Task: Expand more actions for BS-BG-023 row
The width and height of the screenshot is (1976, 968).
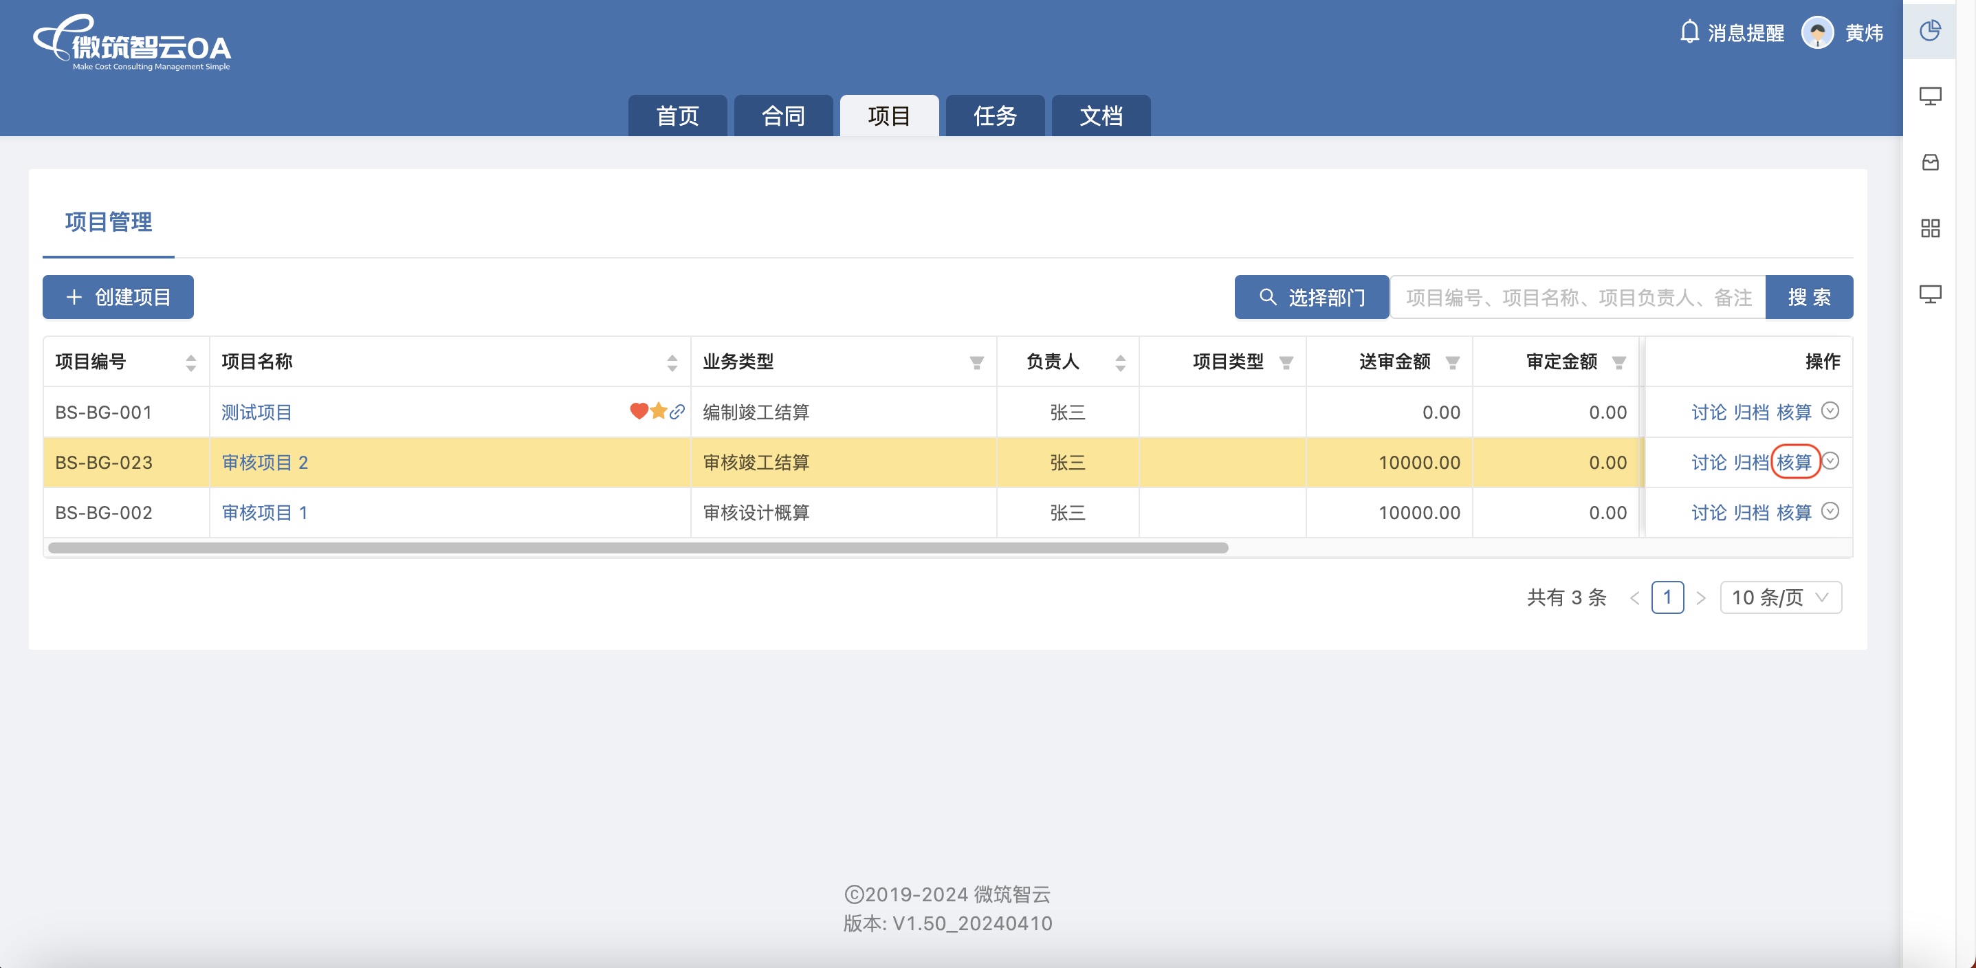Action: coord(1830,461)
